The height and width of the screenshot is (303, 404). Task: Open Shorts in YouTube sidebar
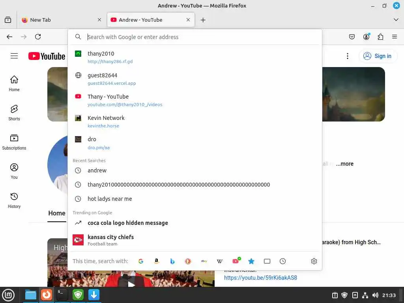pyautogui.click(x=14, y=113)
